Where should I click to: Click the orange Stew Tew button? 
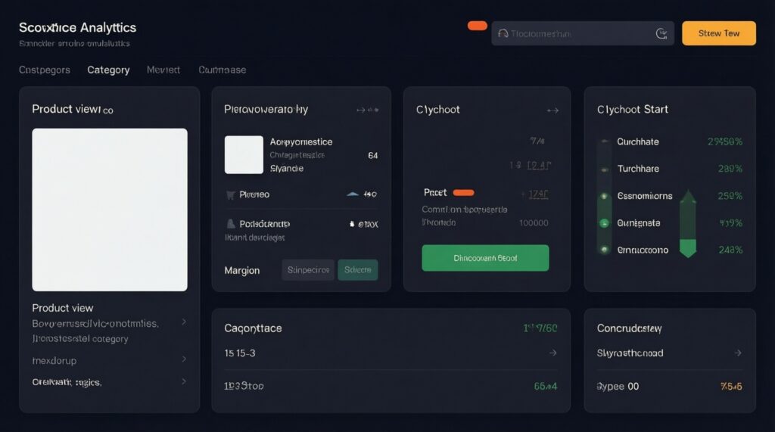click(718, 33)
